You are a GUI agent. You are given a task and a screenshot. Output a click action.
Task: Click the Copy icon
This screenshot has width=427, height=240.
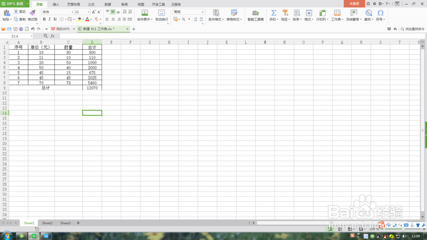[x=16, y=19]
